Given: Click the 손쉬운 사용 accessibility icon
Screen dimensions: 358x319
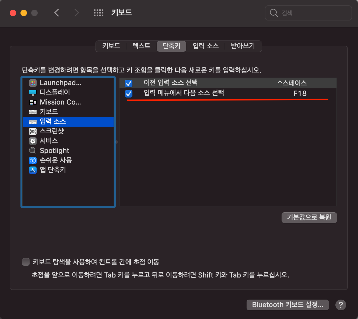Looking at the screenshot, I should pos(33,161).
